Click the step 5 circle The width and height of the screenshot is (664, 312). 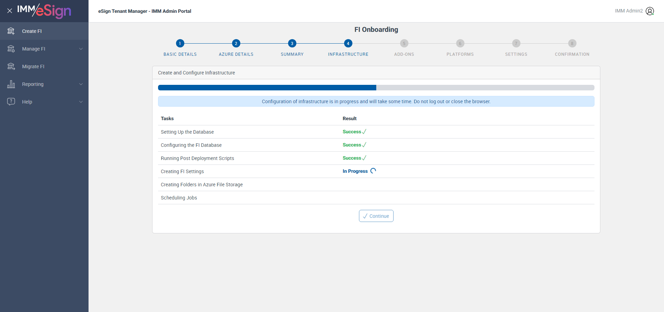[404, 43]
